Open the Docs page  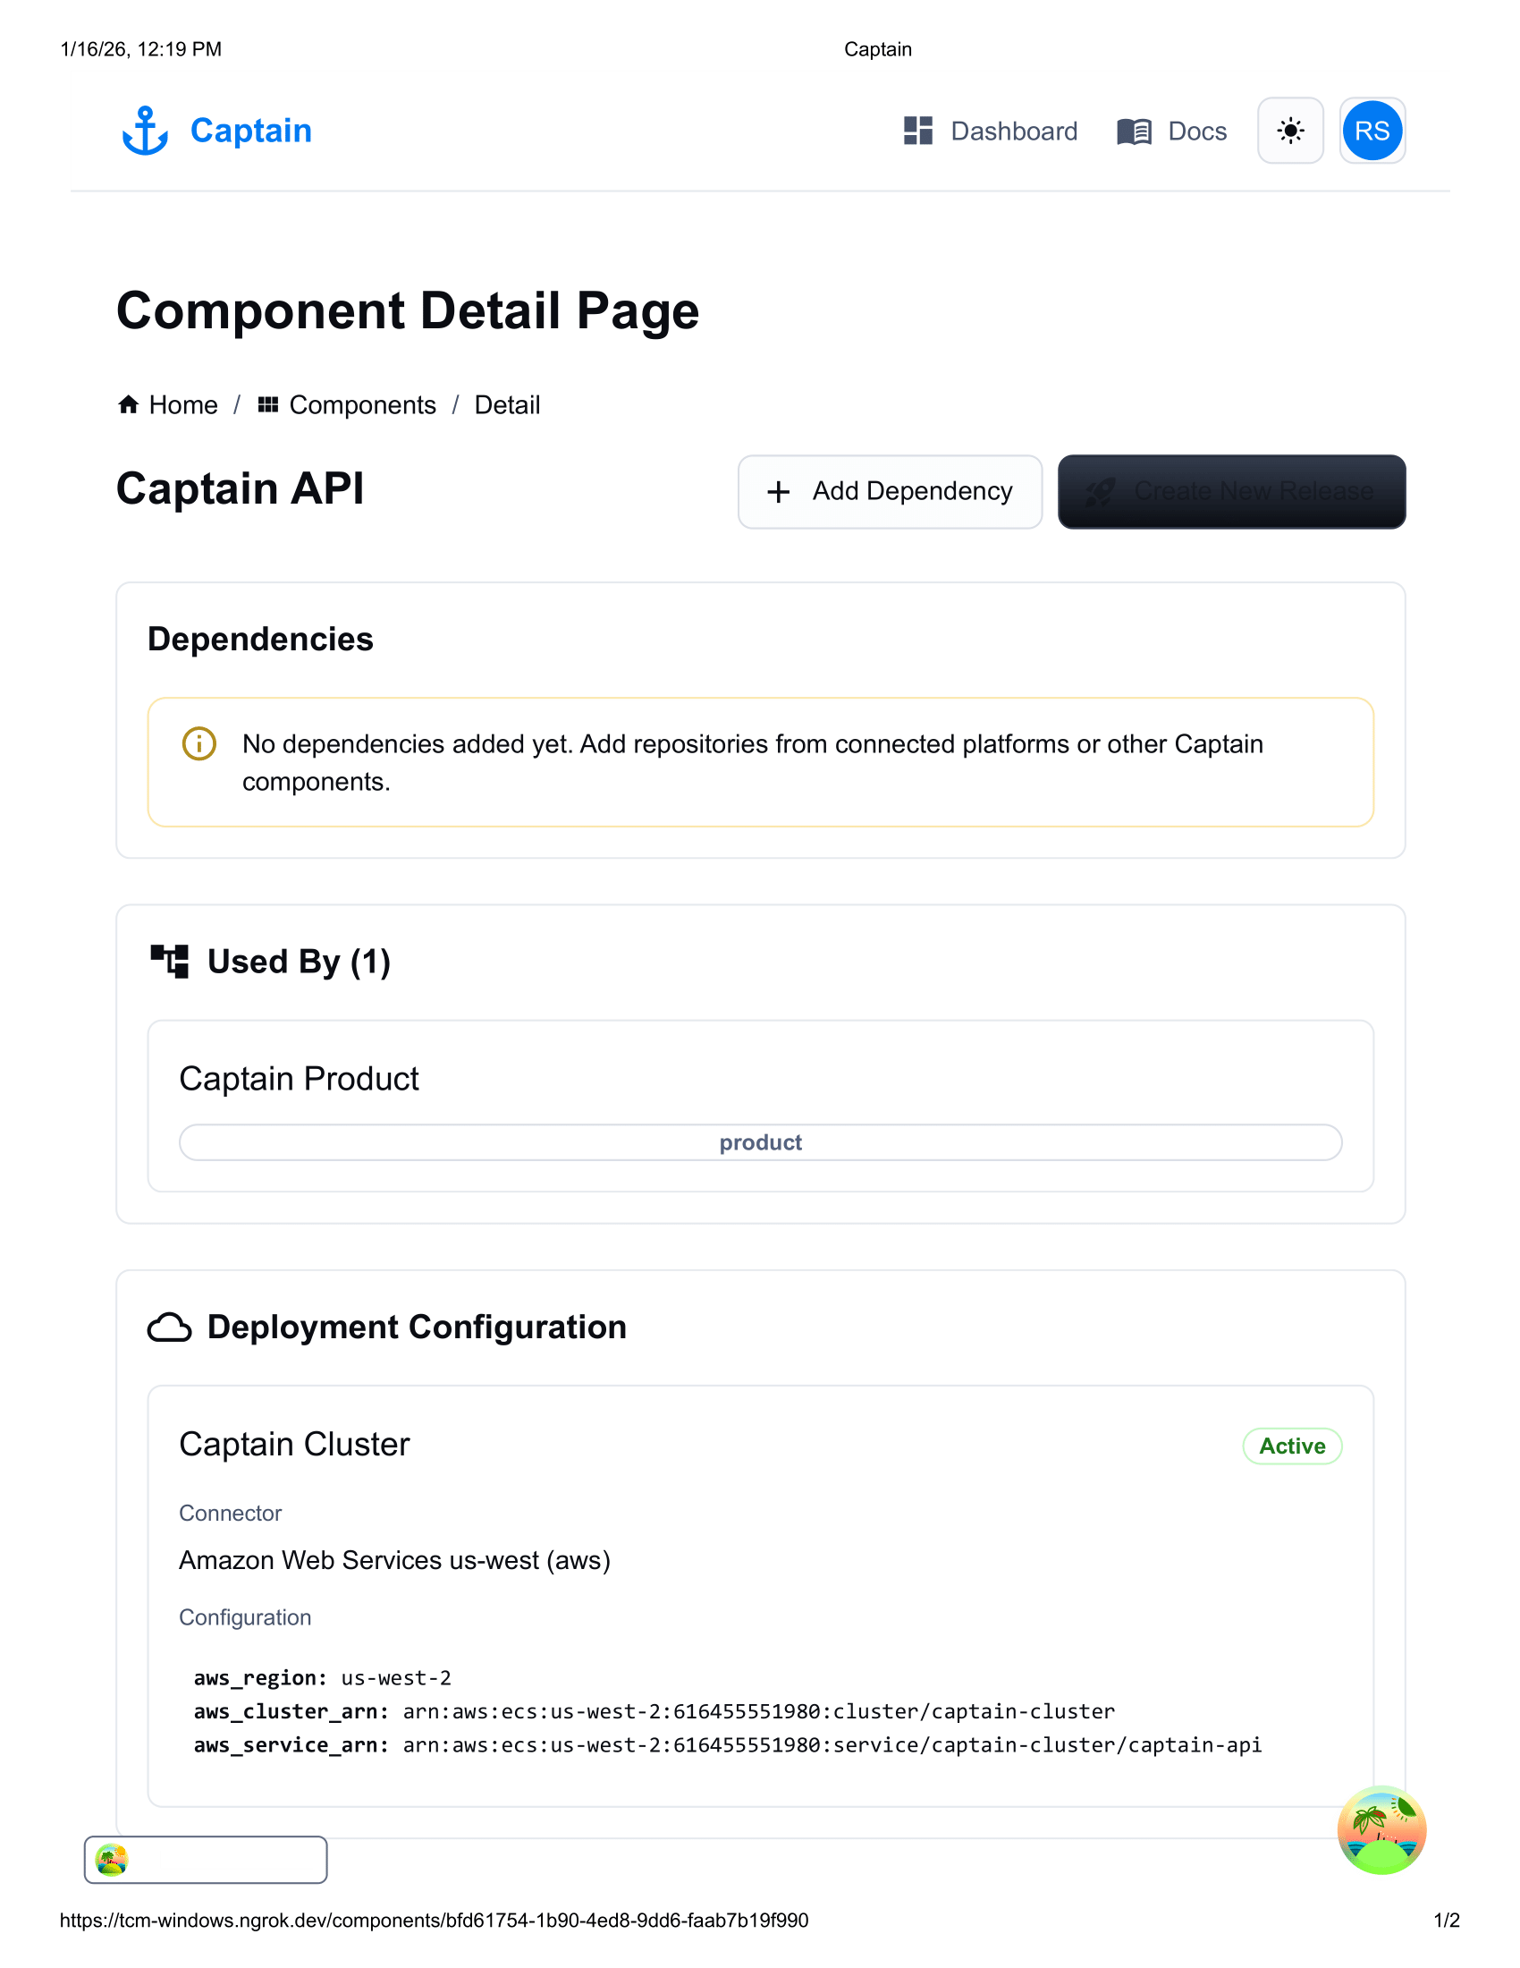[1196, 131]
